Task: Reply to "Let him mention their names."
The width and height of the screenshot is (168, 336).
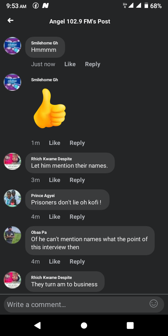Action: click(77, 180)
